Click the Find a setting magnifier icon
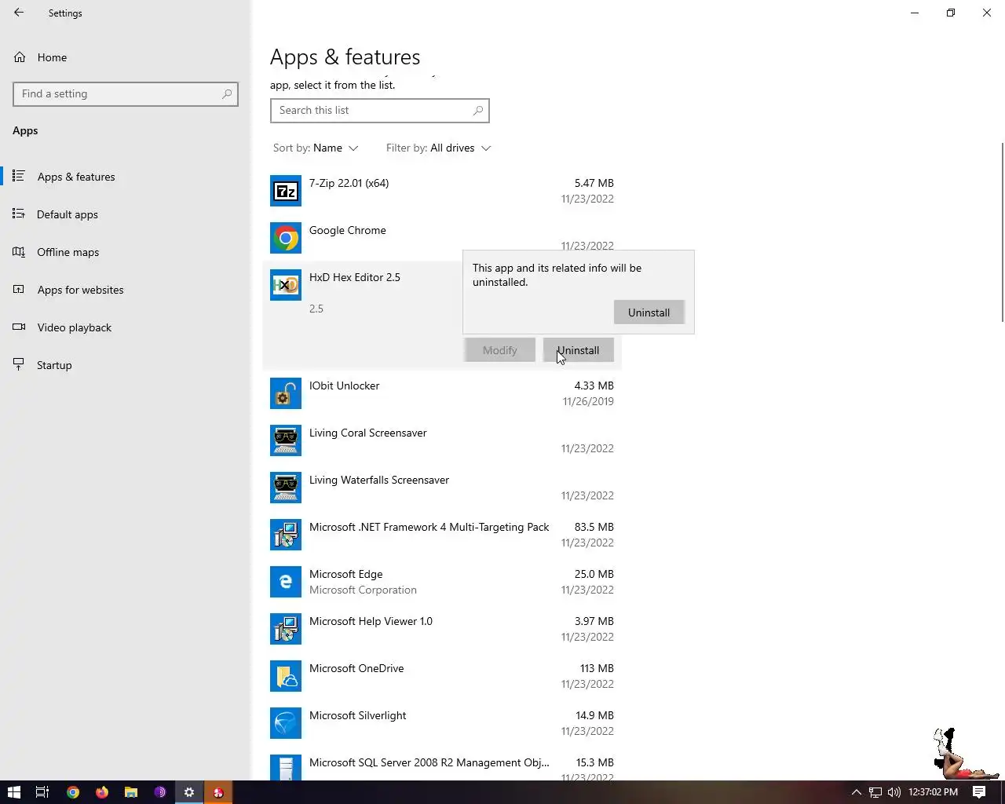 [x=227, y=93]
